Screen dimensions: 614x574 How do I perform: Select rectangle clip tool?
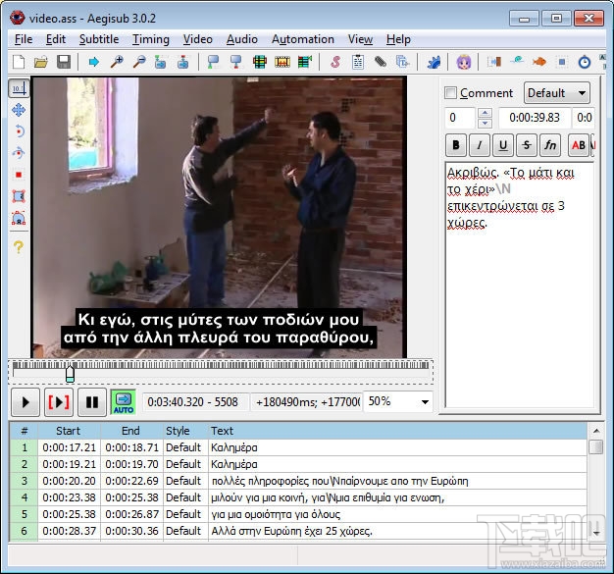[19, 196]
